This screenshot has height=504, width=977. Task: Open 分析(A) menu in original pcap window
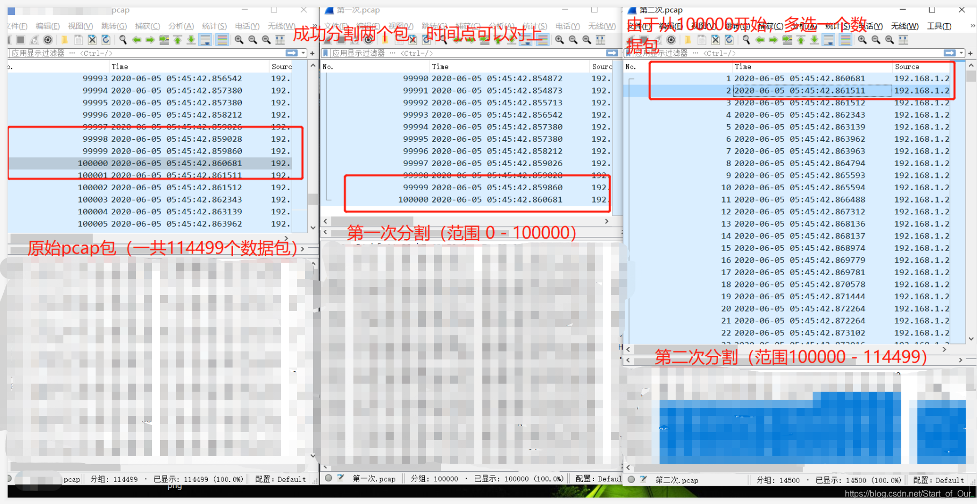pos(181,26)
